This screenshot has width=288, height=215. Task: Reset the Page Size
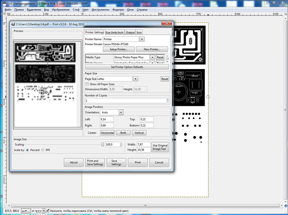pyautogui.click(x=165, y=79)
